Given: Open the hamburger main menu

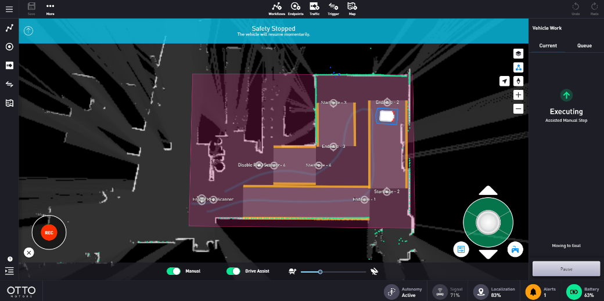Looking at the screenshot, I should click(x=9, y=9).
